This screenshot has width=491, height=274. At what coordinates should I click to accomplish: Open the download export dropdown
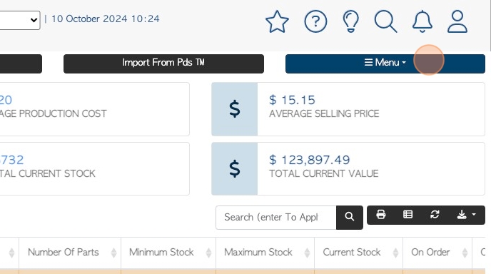tap(466, 215)
